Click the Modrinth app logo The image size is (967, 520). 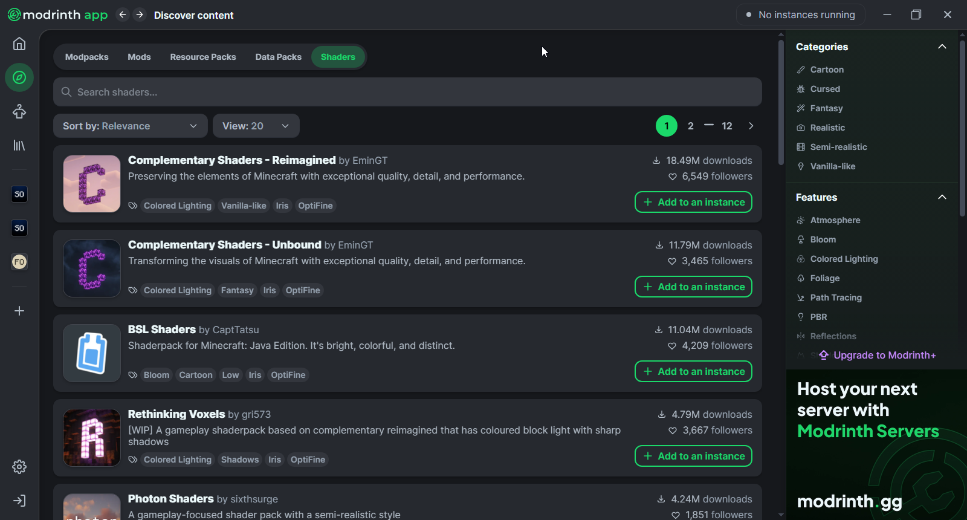point(57,15)
